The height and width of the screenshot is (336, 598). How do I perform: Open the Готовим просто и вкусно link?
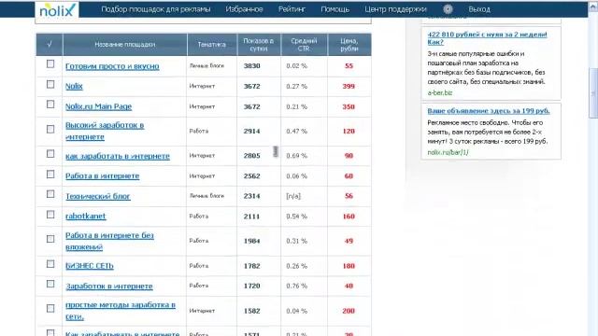tap(112, 66)
